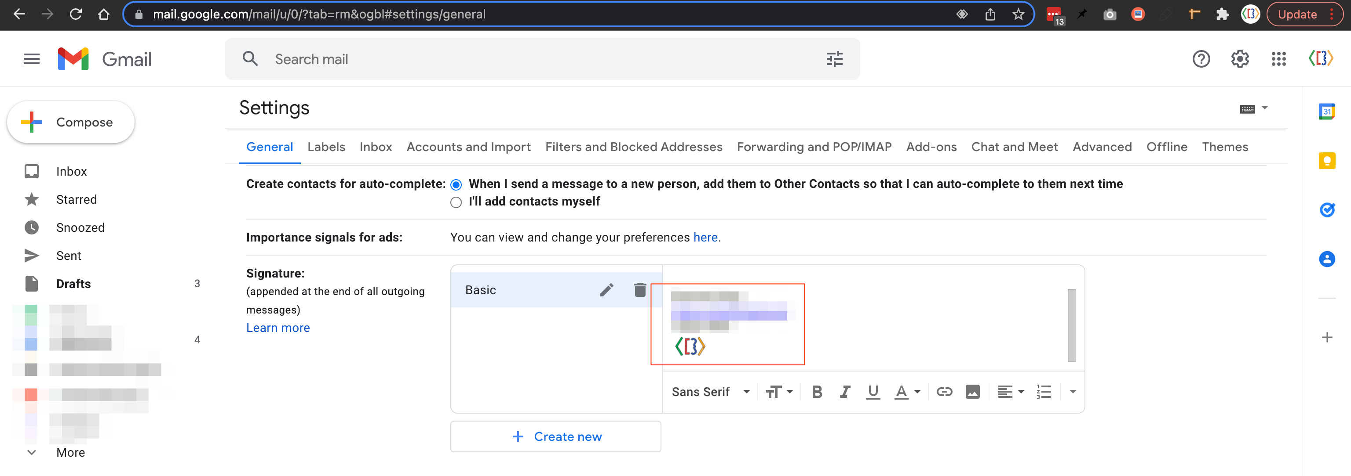Open Forwarding and POP/IMAP tab

pyautogui.click(x=814, y=147)
